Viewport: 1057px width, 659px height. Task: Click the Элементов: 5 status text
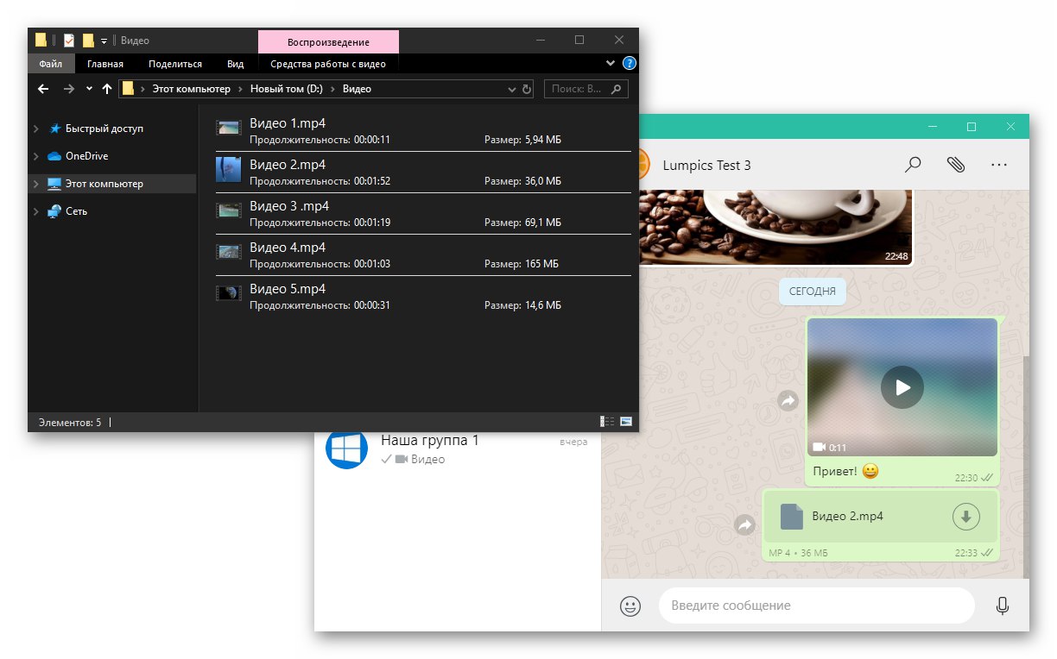(x=70, y=423)
